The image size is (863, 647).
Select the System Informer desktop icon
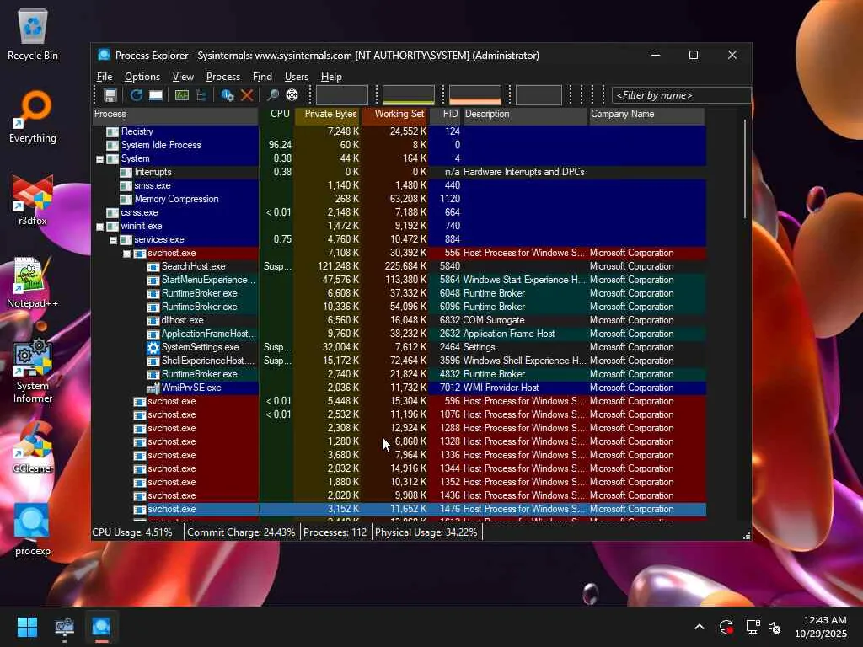[33, 372]
